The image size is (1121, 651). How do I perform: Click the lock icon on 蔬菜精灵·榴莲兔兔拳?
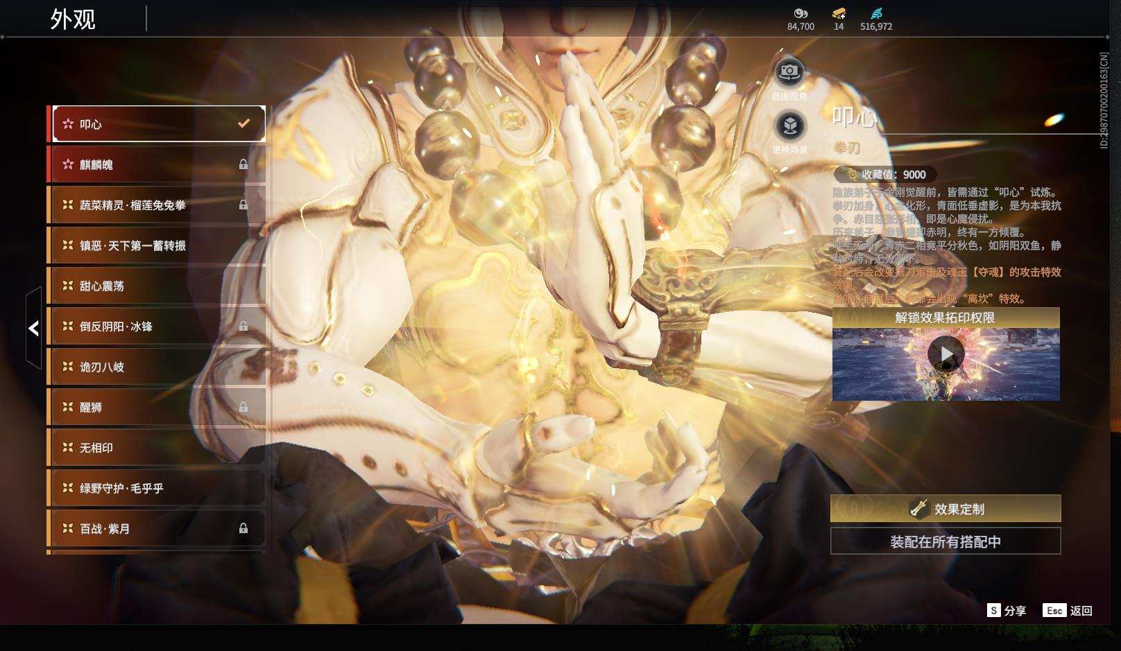[243, 205]
